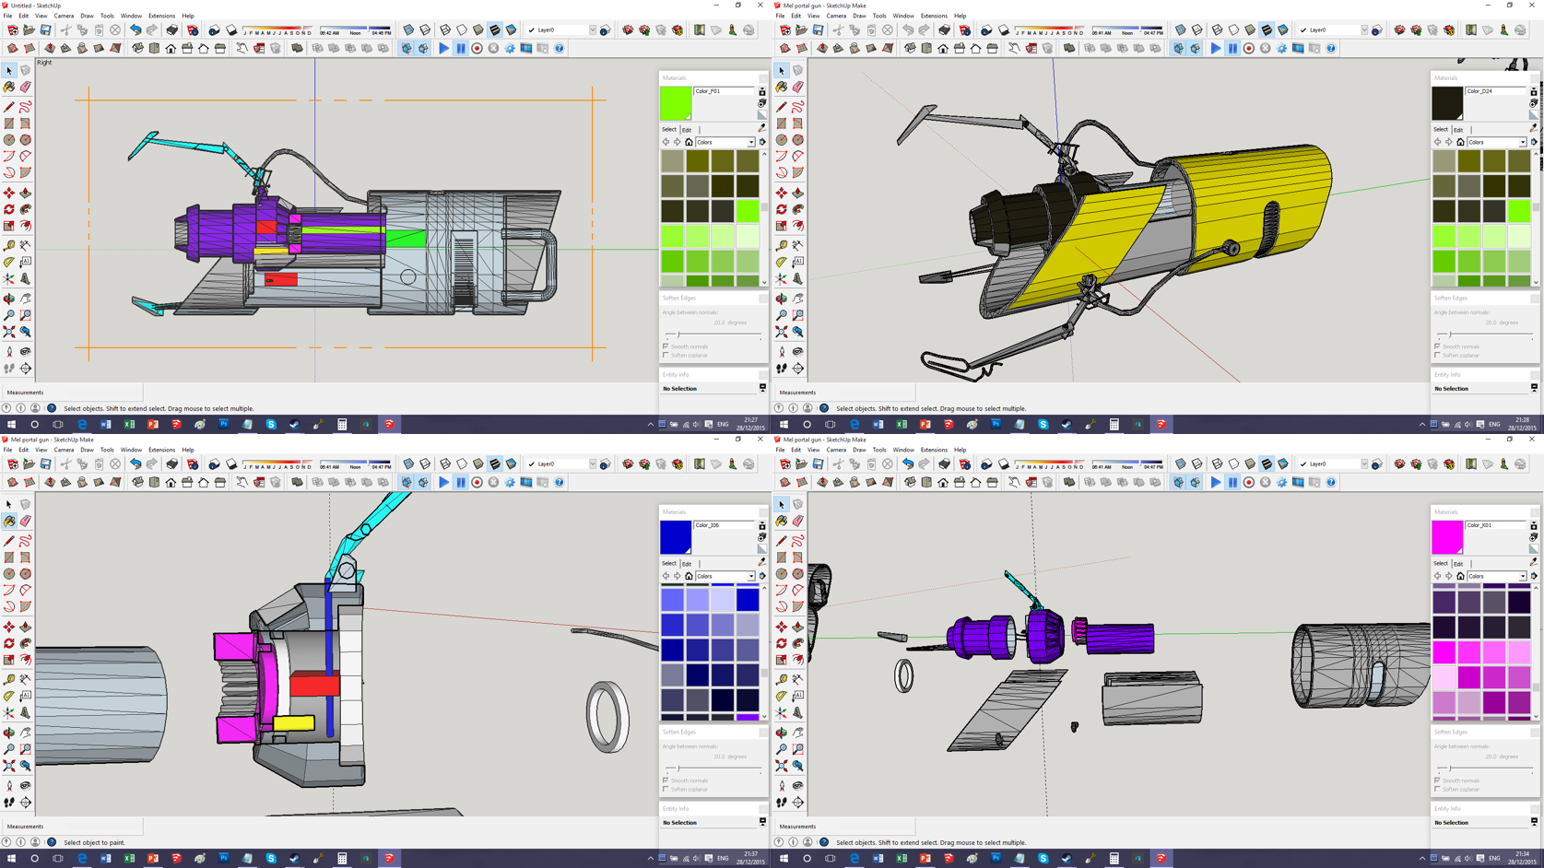Switch to Edit tab in Untitled window Materials
This screenshot has width=1544, height=868.
click(x=687, y=130)
